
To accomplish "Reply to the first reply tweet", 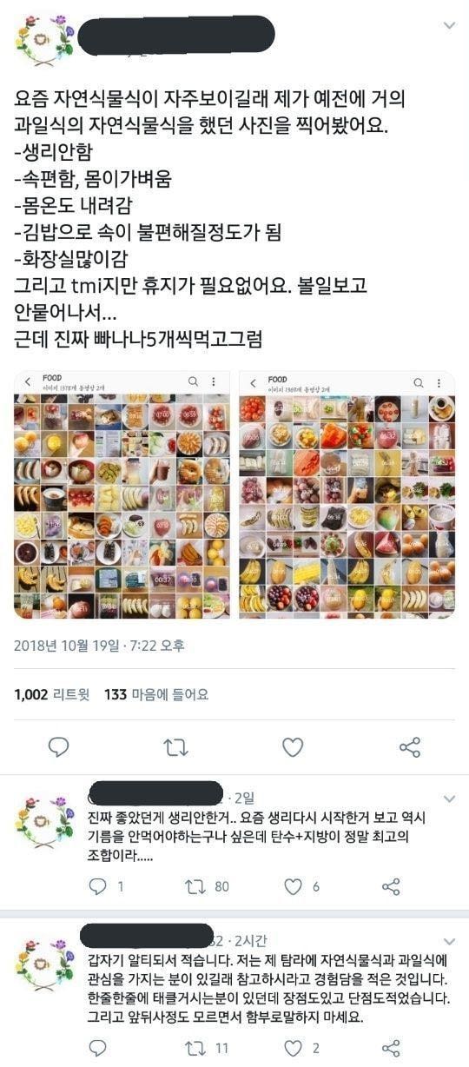I will tap(99, 886).
